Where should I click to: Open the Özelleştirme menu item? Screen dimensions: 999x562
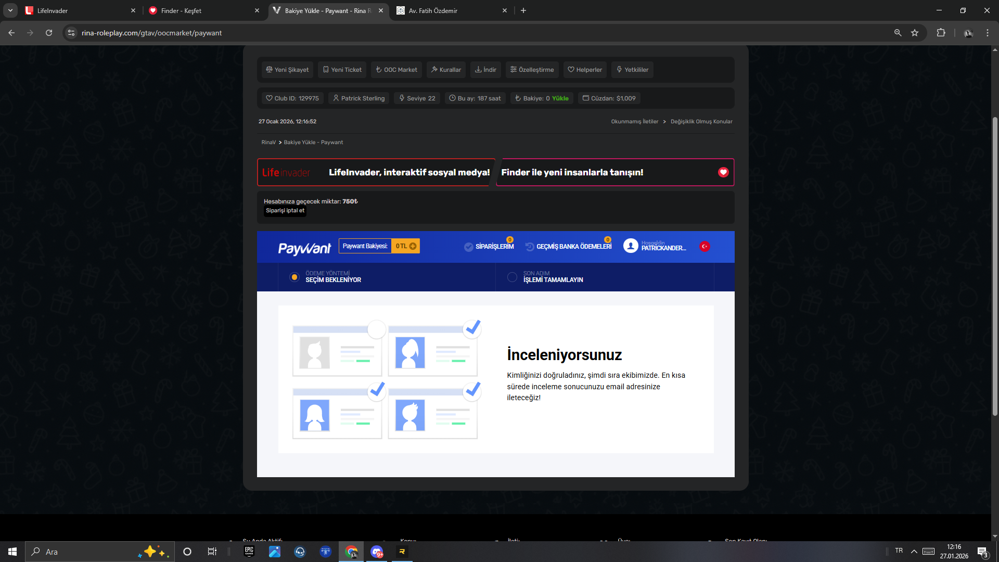tap(532, 70)
